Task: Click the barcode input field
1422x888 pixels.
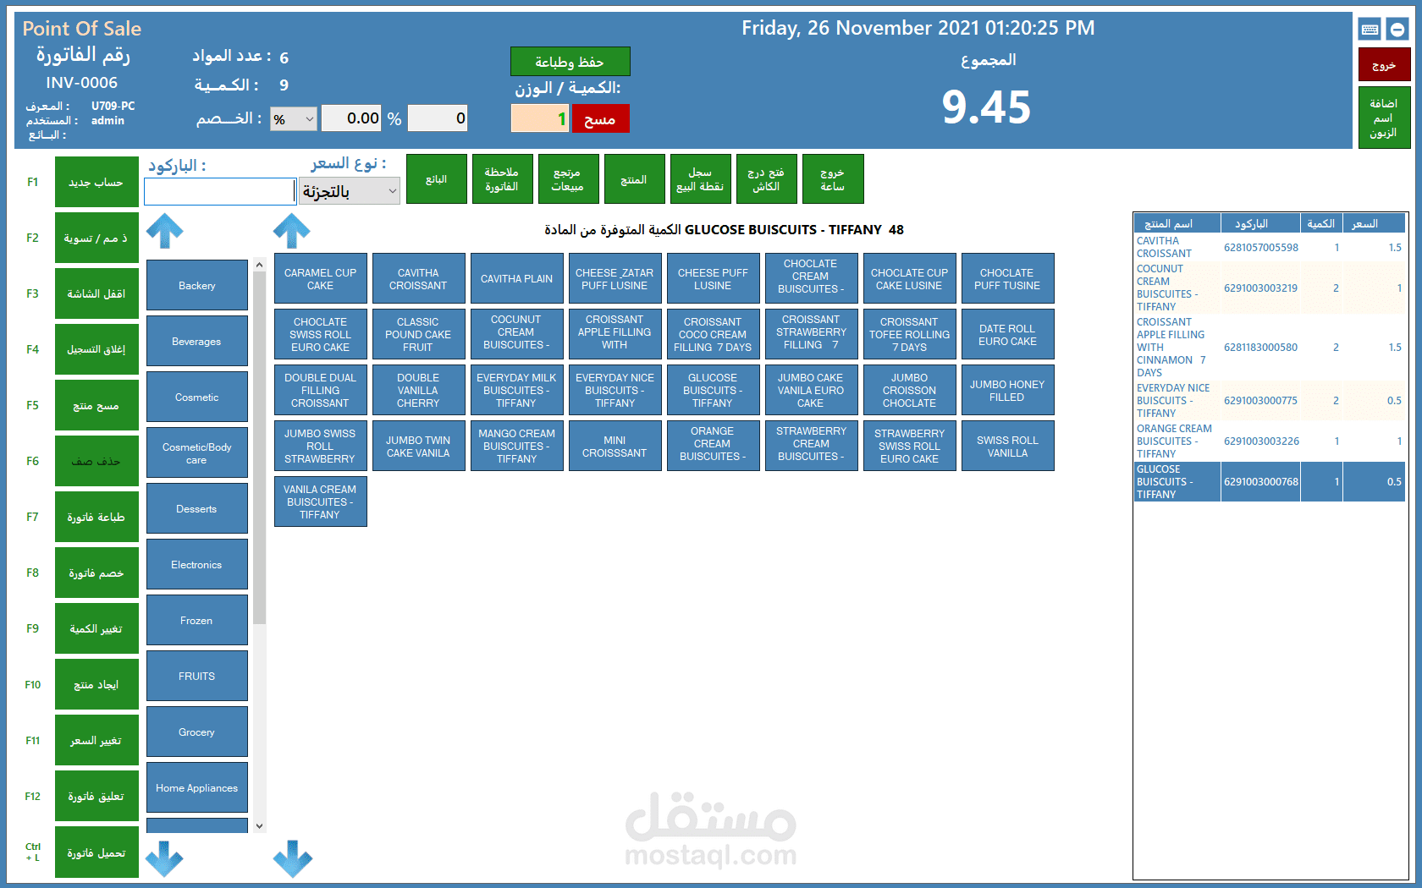Action: click(220, 191)
